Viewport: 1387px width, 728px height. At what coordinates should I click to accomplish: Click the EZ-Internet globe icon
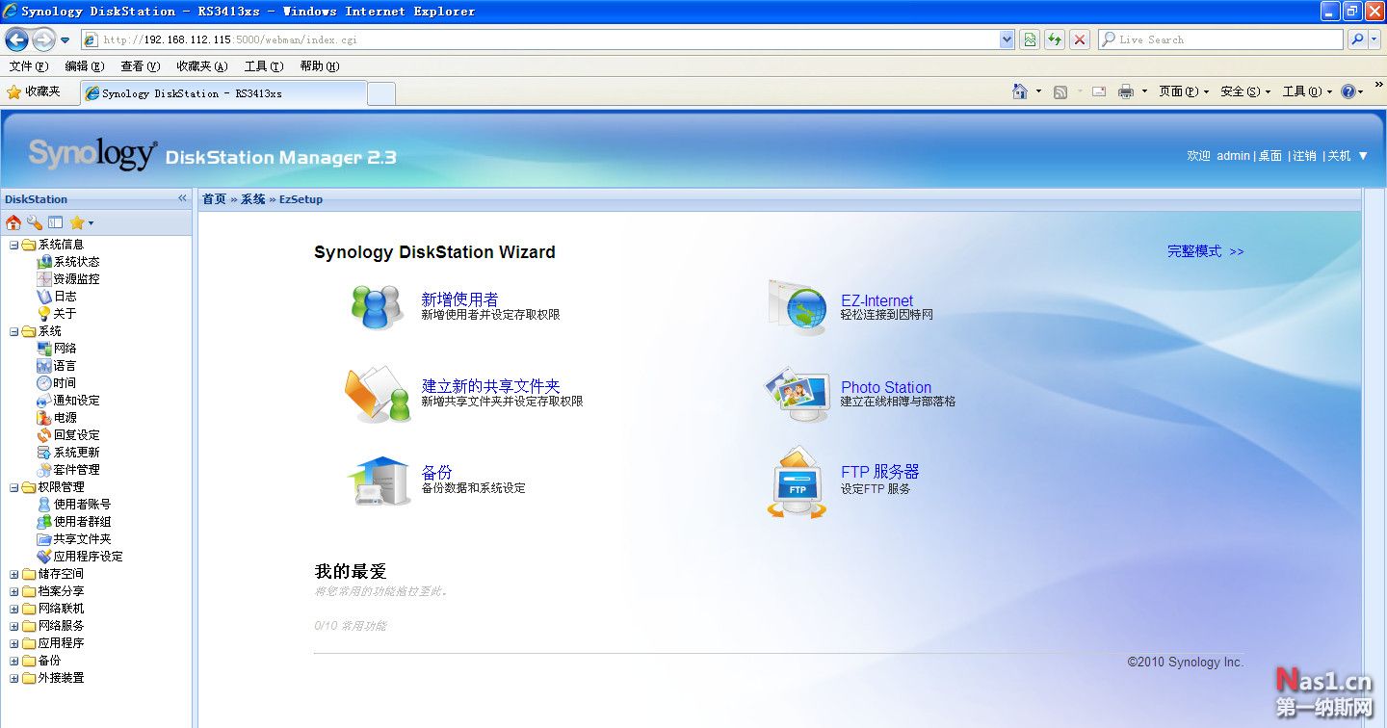[798, 307]
